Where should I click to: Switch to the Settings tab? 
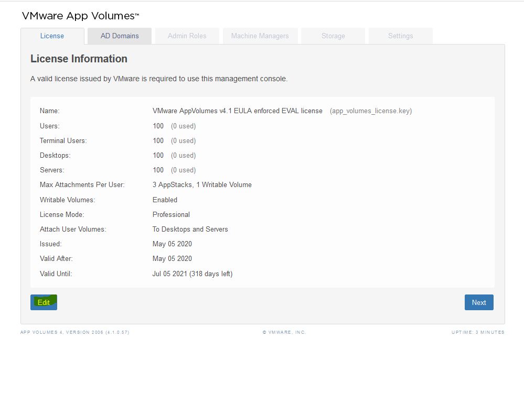pyautogui.click(x=401, y=36)
